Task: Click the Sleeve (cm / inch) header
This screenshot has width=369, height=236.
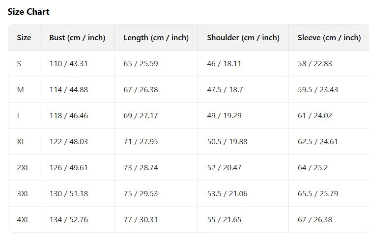Action: coord(329,38)
